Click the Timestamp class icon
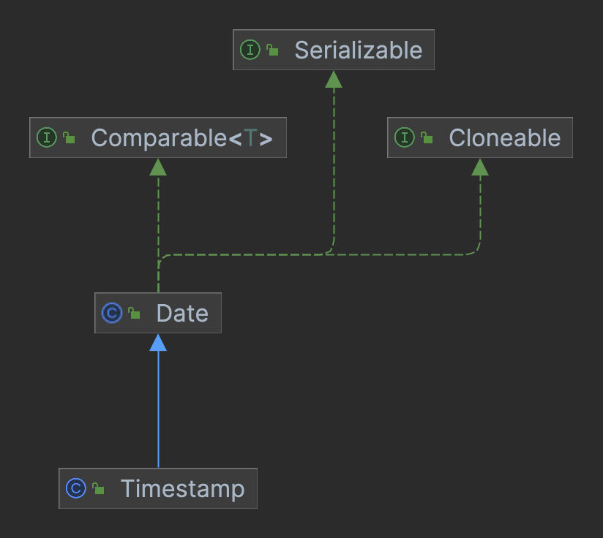 point(76,488)
